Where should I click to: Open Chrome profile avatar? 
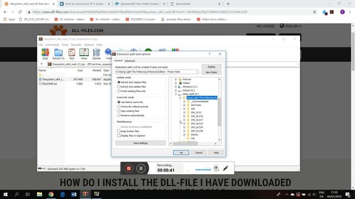(x=342, y=12)
